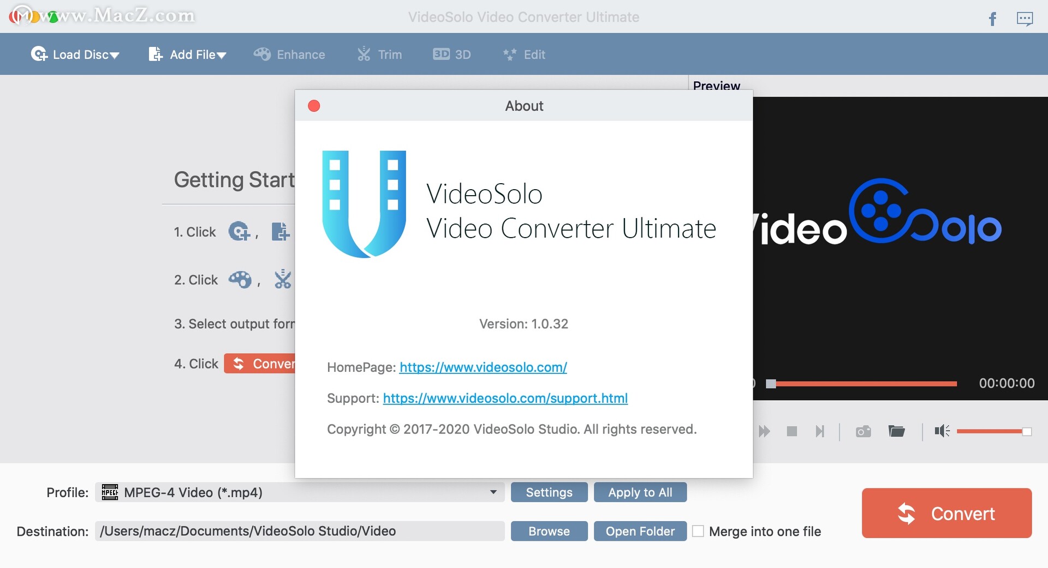Viewport: 1048px width, 568px height.
Task: Click the big Convert button
Action: tap(946, 513)
